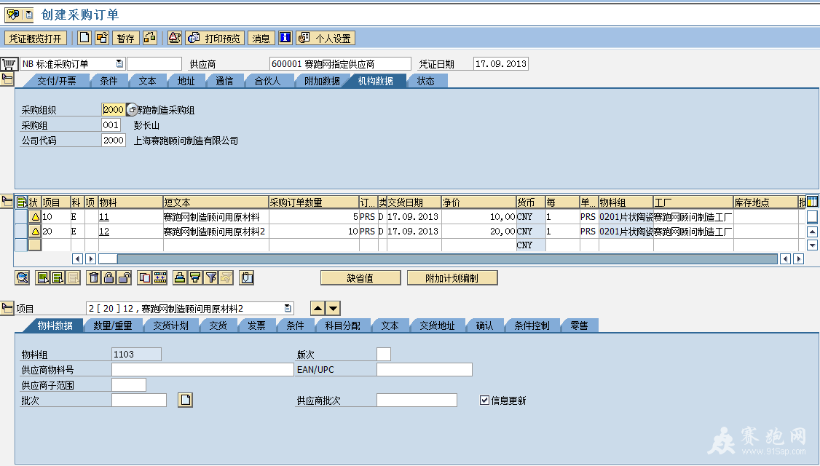Click the Check document warning icon
The height and width of the screenshot is (466, 820).
(175, 38)
